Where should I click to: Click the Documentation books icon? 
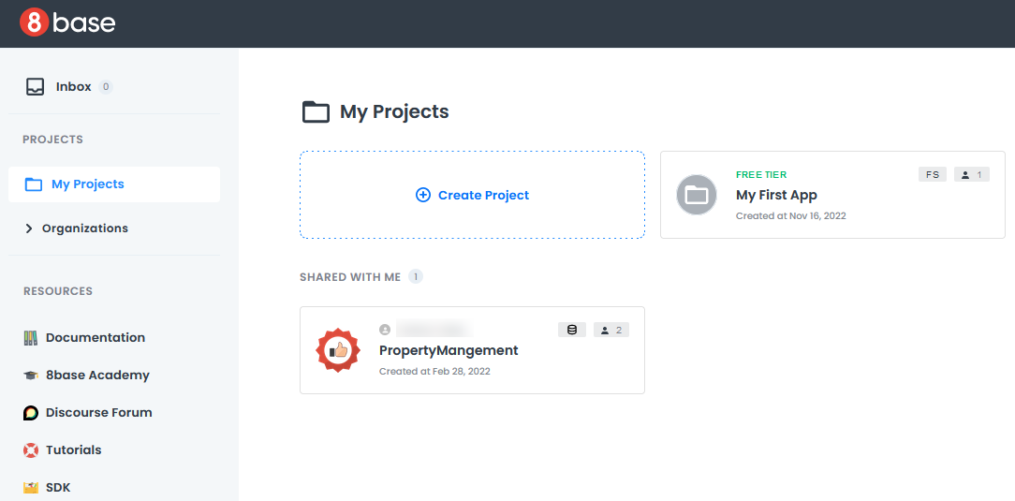[31, 338]
